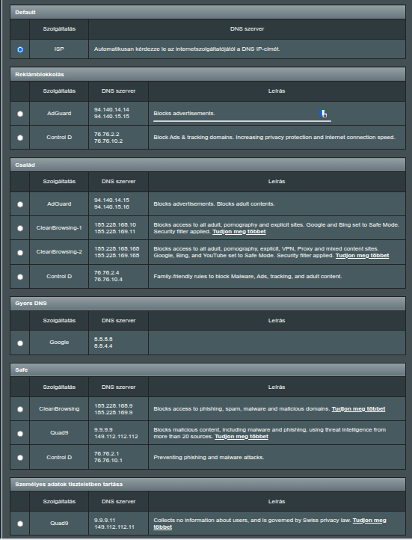Screen dimensions: 412x540
Task: Click Szolgáltatás column header in Safe section
Action: (59, 387)
